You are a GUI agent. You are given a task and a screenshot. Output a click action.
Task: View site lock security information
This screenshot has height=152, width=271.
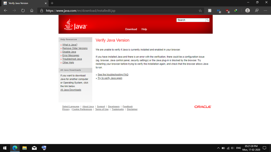[42, 11]
